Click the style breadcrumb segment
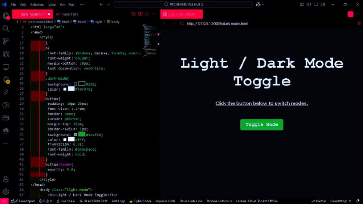The image size is (363, 204). click(96, 21)
